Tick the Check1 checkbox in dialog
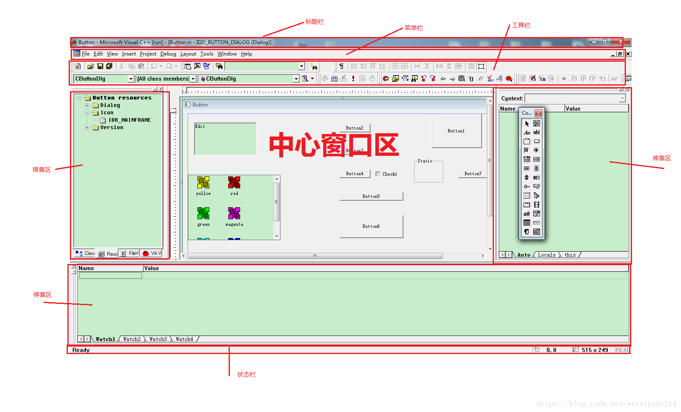This screenshot has width=681, height=412. (x=378, y=174)
